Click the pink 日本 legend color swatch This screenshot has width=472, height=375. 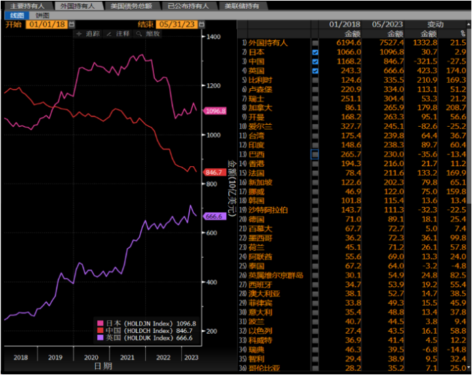pyautogui.click(x=101, y=323)
